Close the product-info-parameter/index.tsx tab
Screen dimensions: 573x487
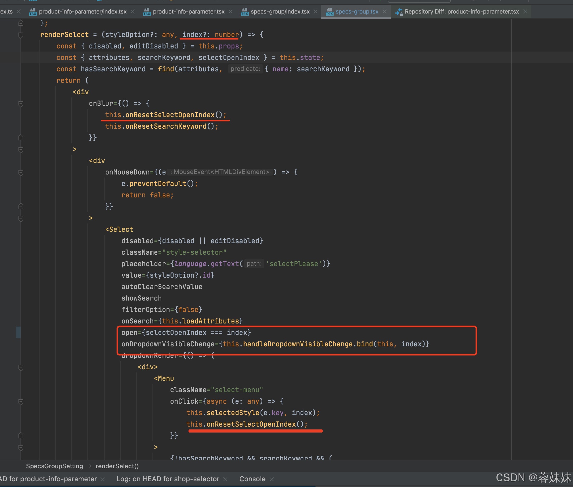pos(133,12)
